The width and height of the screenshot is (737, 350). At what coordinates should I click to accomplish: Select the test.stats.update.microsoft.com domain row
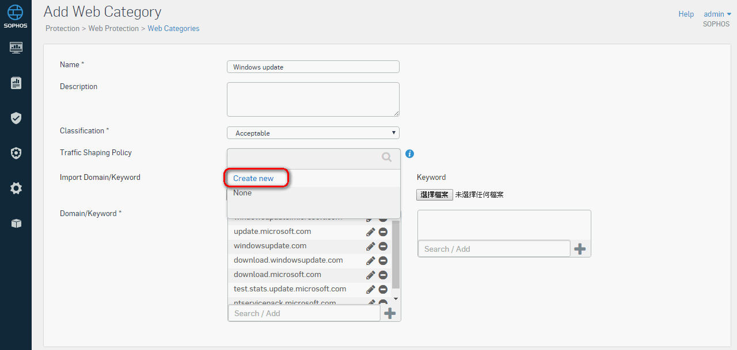pyautogui.click(x=310, y=289)
